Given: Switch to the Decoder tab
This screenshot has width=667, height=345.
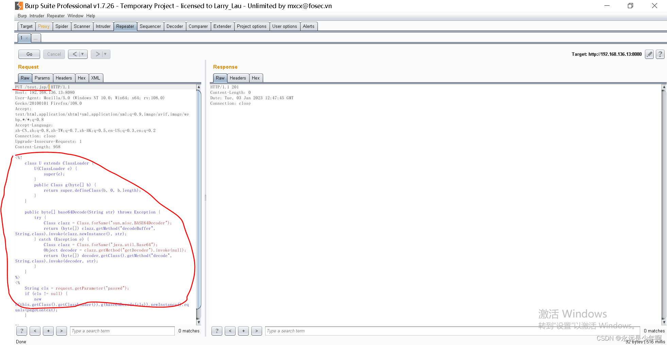Looking at the screenshot, I should pos(175,26).
